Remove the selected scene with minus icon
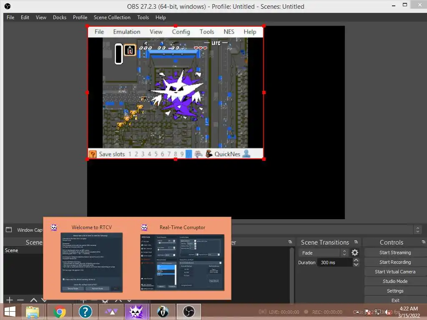Viewport: 427px width, 320px height. coord(20,300)
